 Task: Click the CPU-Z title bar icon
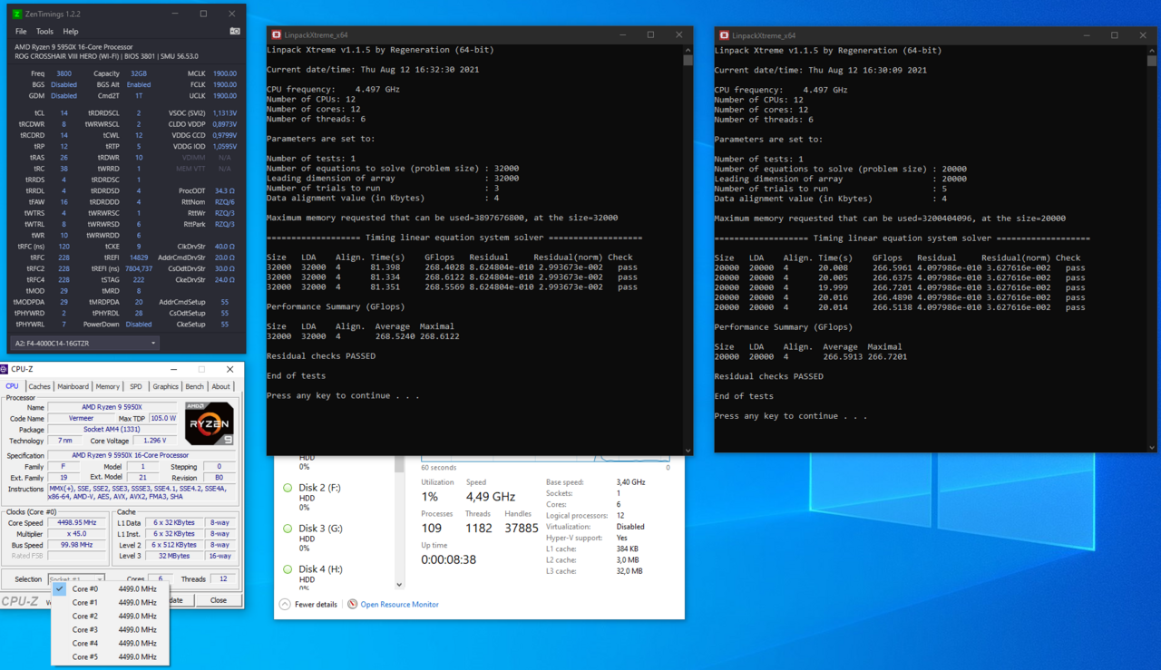point(5,369)
